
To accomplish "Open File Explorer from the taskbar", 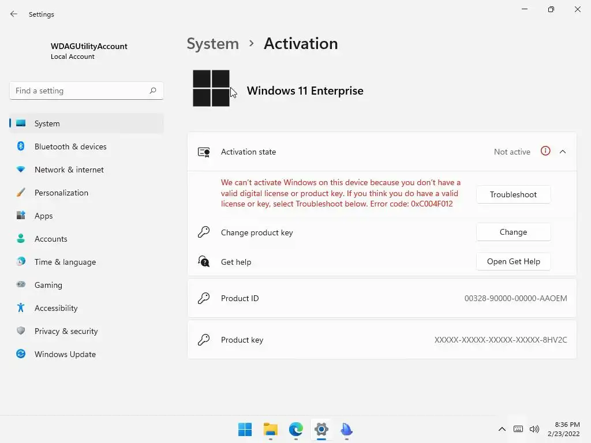I will pyautogui.click(x=271, y=429).
